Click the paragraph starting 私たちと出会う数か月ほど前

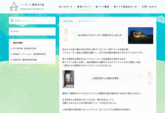point(103,51)
